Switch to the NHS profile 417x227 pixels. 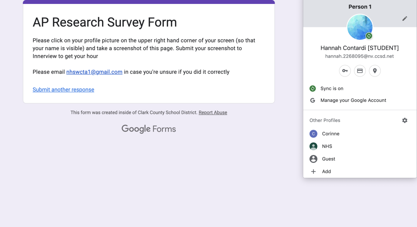(x=327, y=147)
